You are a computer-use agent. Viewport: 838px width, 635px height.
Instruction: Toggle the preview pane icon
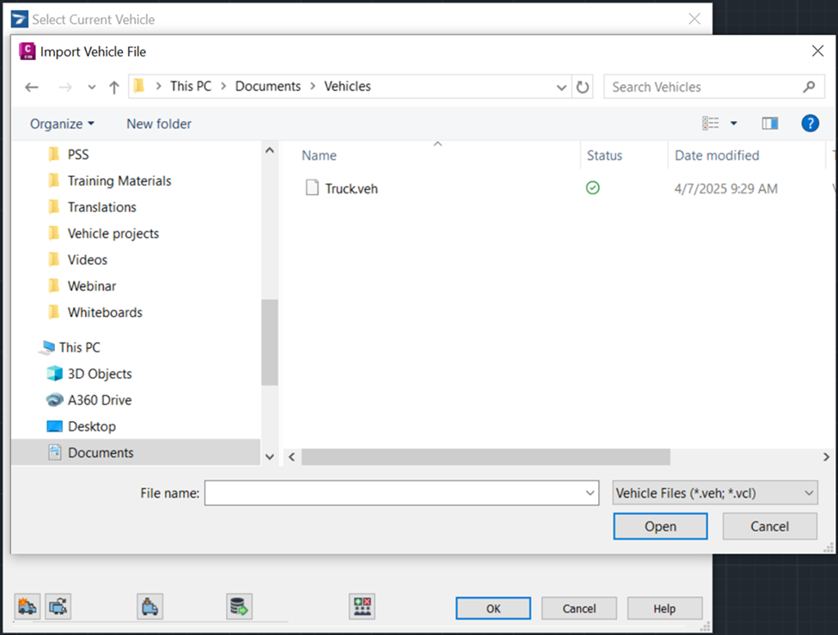[769, 124]
